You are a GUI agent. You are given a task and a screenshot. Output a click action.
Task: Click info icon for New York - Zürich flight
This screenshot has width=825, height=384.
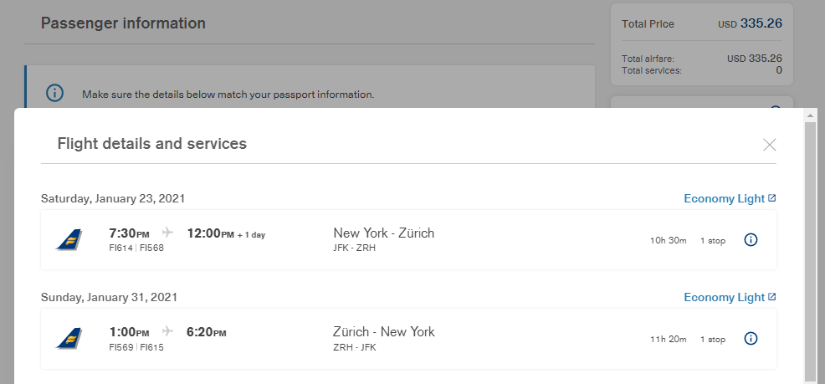pos(751,240)
